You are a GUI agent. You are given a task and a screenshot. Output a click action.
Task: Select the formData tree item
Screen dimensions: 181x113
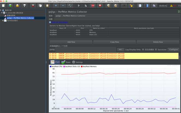[12, 21]
